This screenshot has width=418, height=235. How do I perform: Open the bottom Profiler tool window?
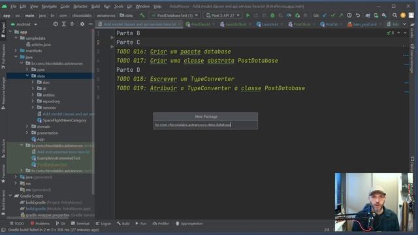[161, 223]
